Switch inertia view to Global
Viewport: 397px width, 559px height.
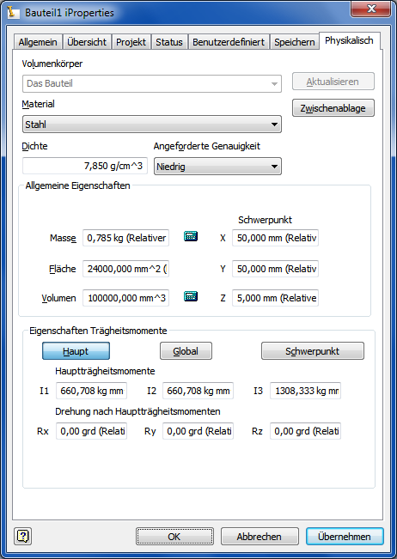coord(186,351)
